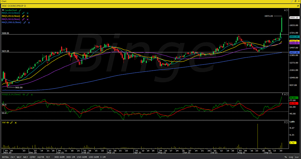The width and height of the screenshot is (301, 159).
Task: Edit CandleChart settings with its pencil icon
Action: pyautogui.click(x=20, y=10)
